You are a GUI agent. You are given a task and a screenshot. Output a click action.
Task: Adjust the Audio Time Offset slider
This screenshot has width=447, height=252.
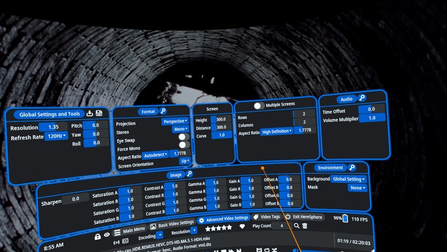pos(371,108)
